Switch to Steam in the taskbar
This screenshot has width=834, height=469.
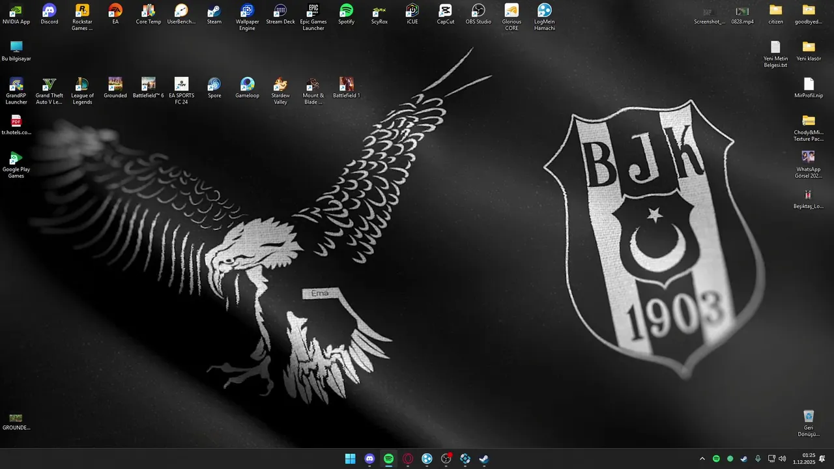(x=484, y=459)
